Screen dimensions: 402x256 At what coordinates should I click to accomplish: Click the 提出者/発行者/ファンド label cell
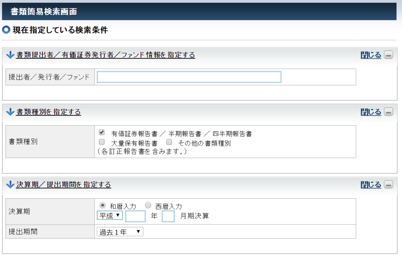click(50, 77)
